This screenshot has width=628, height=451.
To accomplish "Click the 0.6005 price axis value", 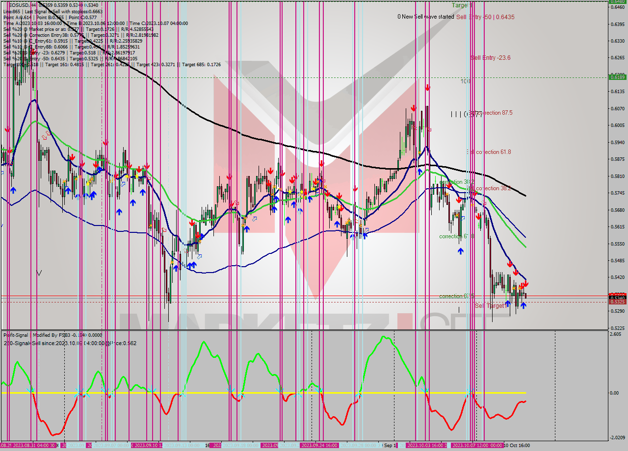I will pyautogui.click(x=617, y=125).
